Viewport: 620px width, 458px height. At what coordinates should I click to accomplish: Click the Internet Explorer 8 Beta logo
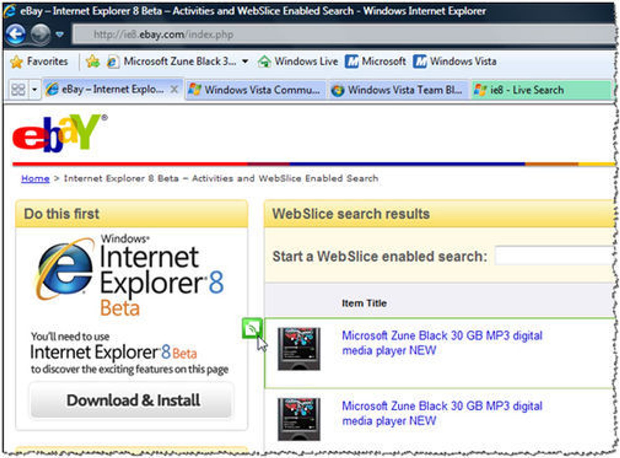130,275
